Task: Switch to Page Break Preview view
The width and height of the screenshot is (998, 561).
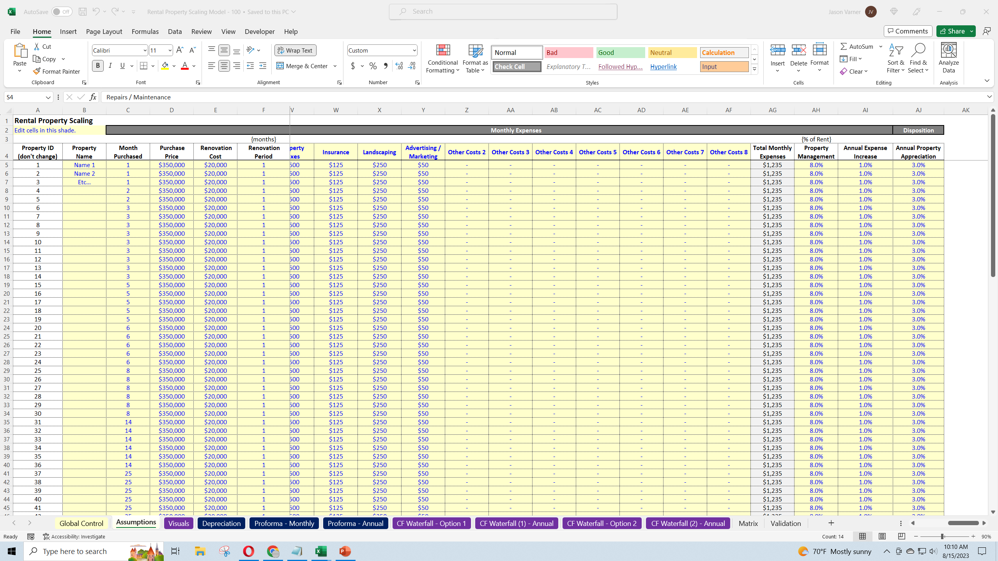Action: coord(901,536)
